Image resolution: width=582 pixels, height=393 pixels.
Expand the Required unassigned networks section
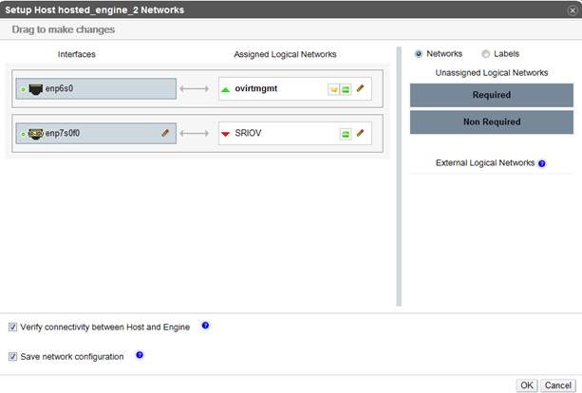[491, 95]
